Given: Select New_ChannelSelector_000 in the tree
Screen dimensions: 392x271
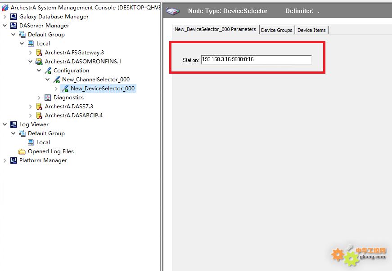Looking at the screenshot, I should coord(96,80).
